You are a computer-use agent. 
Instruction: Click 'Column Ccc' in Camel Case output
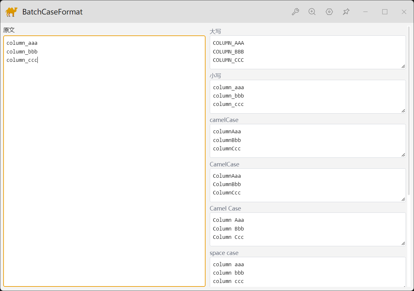[228, 237]
